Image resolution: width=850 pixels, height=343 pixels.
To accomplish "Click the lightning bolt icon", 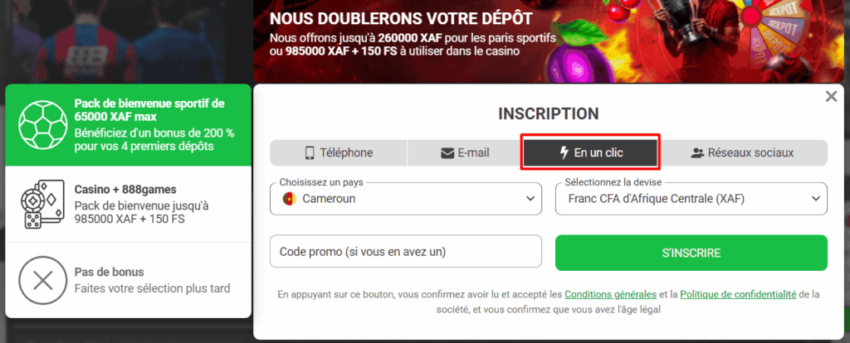I will coord(564,152).
